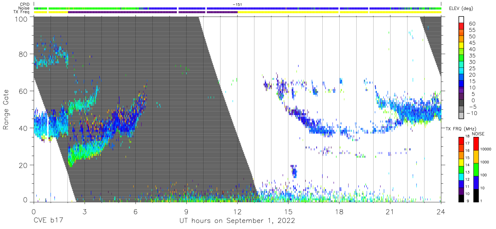Select the red swatch of NOISE bar

475,144
